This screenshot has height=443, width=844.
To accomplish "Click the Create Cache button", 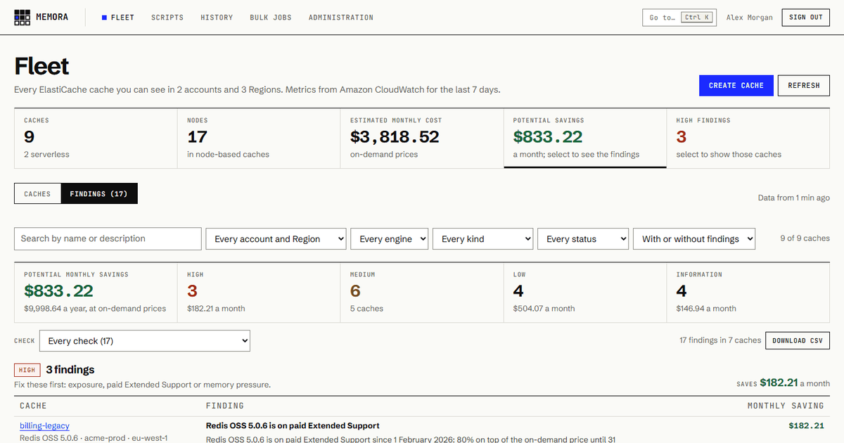I will pos(736,85).
